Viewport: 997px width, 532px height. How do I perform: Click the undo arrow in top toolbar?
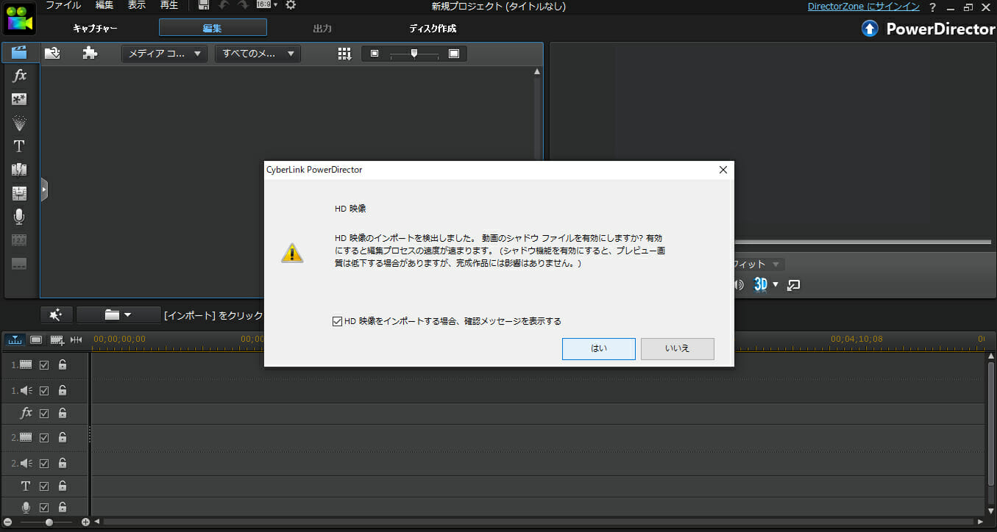[x=224, y=5]
